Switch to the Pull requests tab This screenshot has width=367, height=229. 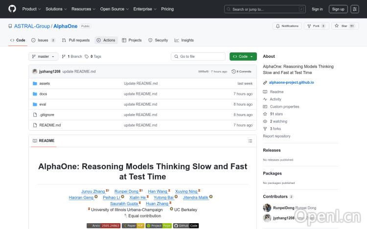click(x=76, y=40)
